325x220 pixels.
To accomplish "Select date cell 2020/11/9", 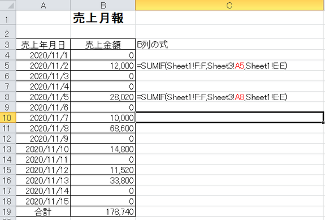I will coord(44,139).
